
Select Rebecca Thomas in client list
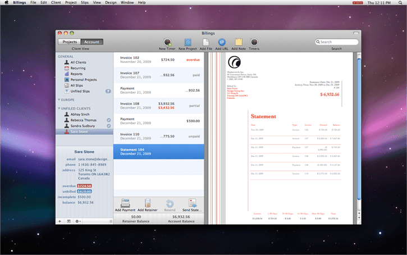84,120
